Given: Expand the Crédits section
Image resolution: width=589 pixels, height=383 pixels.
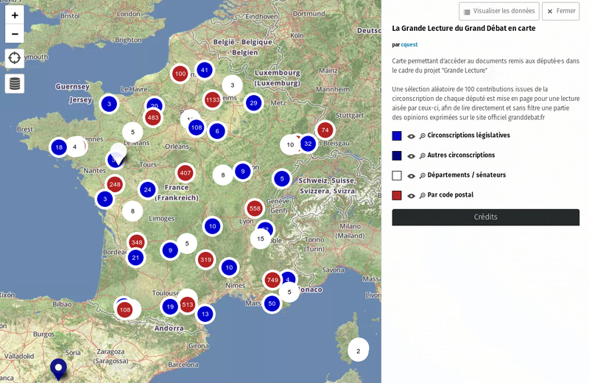Looking at the screenshot, I should pyautogui.click(x=485, y=217).
